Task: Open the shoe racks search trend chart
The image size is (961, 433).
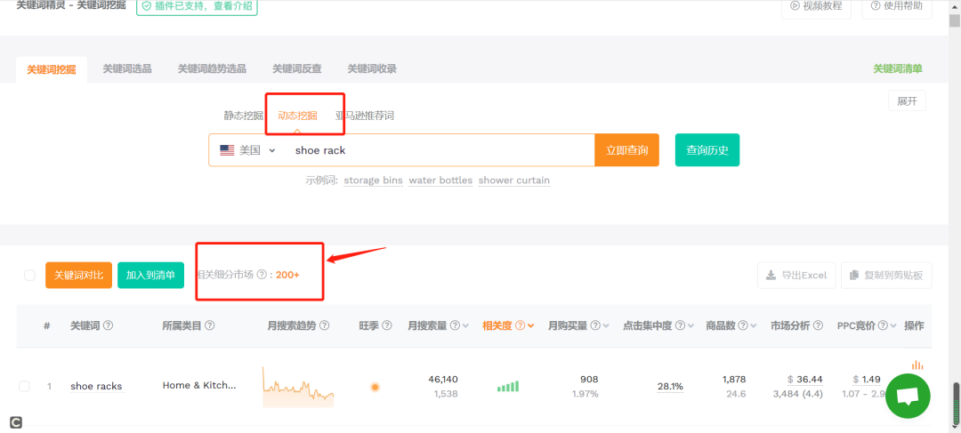Action: click(298, 387)
